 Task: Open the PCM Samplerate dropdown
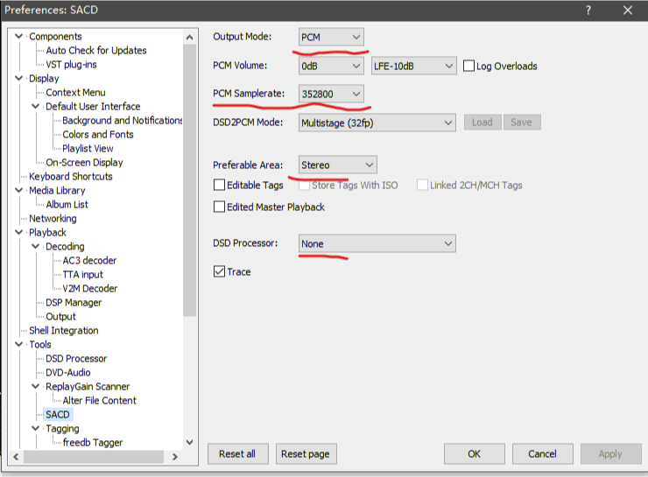pyautogui.click(x=330, y=94)
